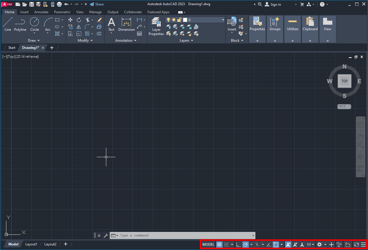Switch to the Annotate ribbon tab
Screen dimensions: 368x250
(x=41, y=12)
